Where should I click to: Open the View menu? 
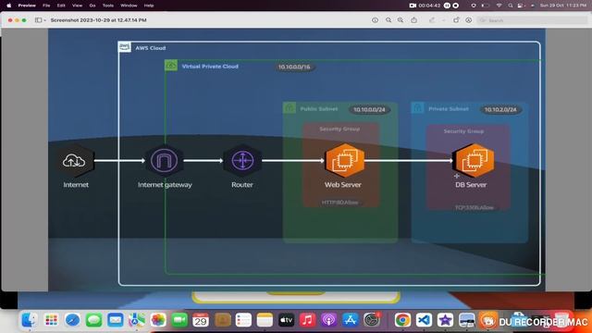click(77, 6)
